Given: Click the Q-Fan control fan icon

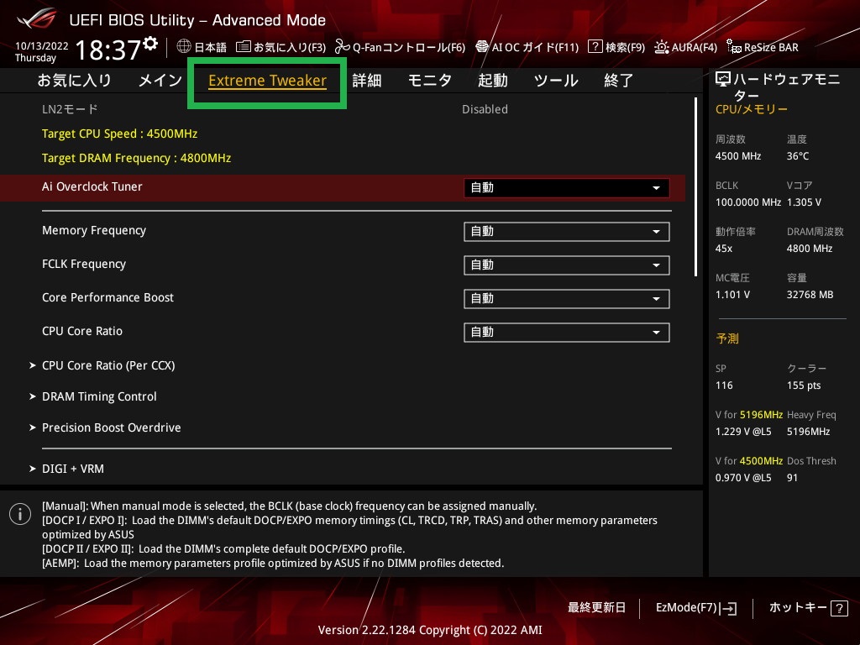Looking at the screenshot, I should coord(343,47).
